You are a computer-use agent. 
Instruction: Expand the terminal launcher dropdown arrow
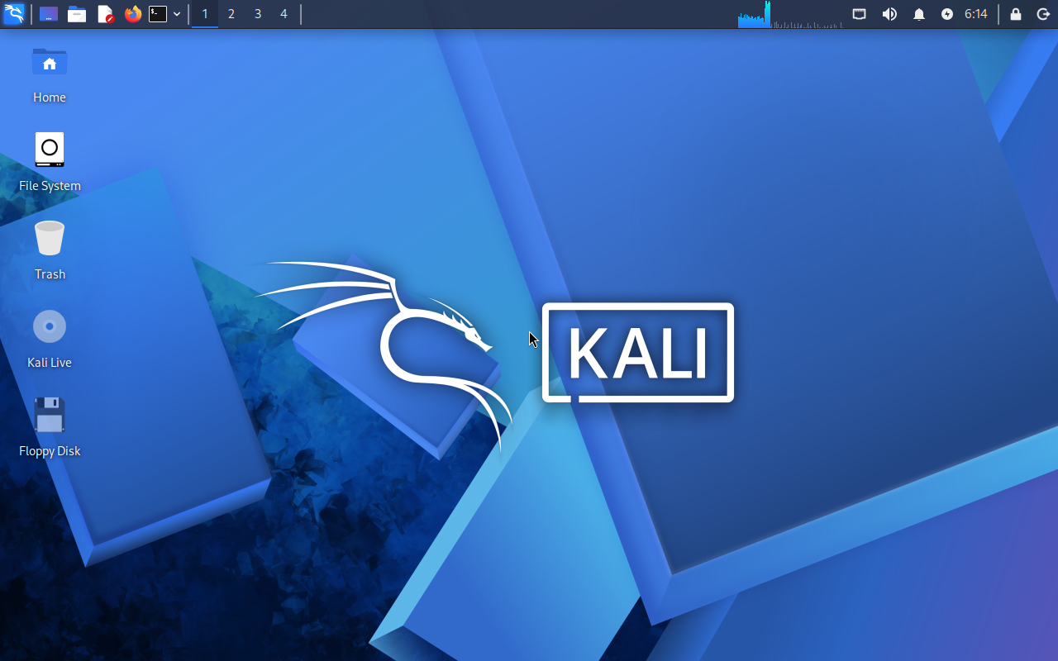tap(177, 14)
